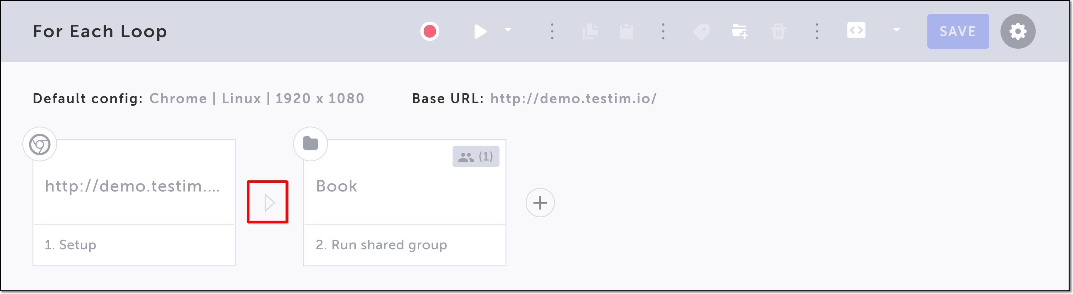Add a new step with the plus button
Viewport: 1073px width, 294px height.
[540, 203]
